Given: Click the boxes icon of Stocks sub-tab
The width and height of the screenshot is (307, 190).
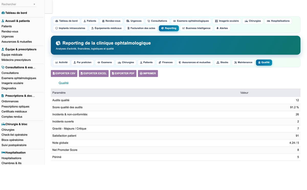Looking at the screenshot, I should pyautogui.click(x=218, y=62).
